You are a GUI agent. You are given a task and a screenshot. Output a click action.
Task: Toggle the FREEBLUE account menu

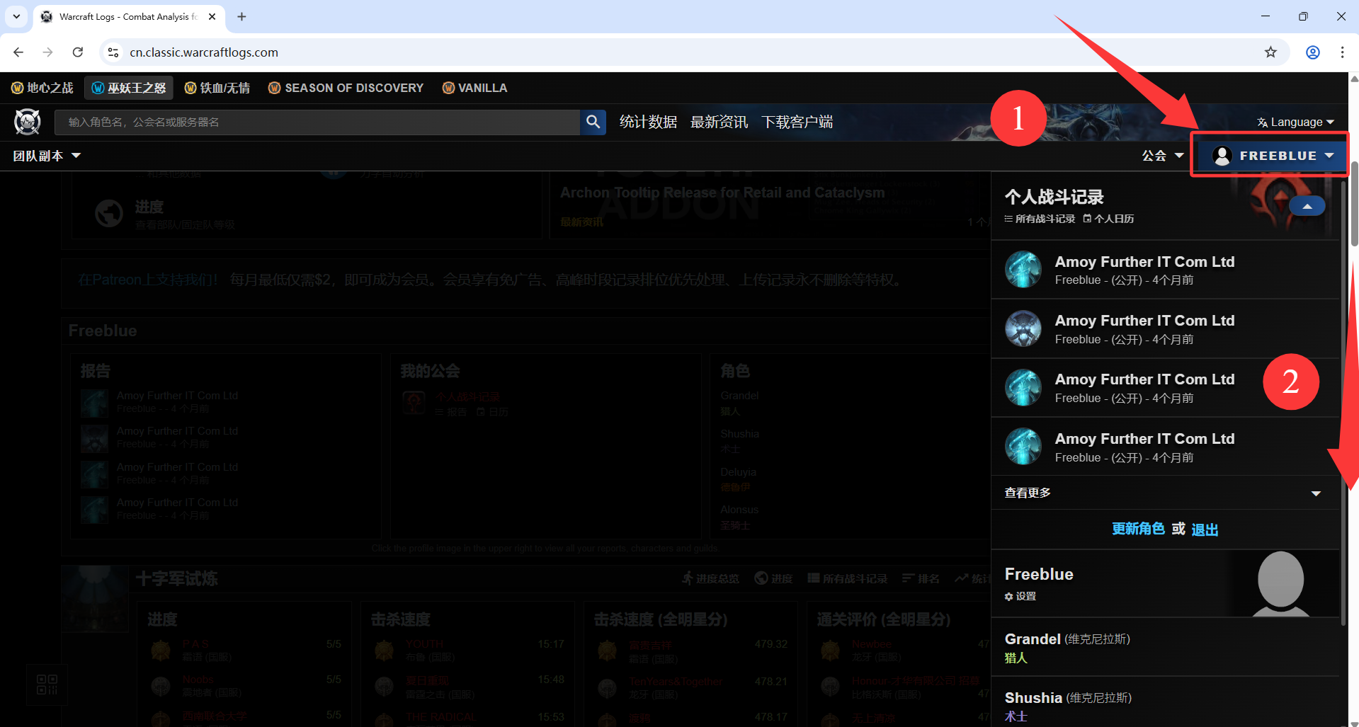click(1273, 156)
